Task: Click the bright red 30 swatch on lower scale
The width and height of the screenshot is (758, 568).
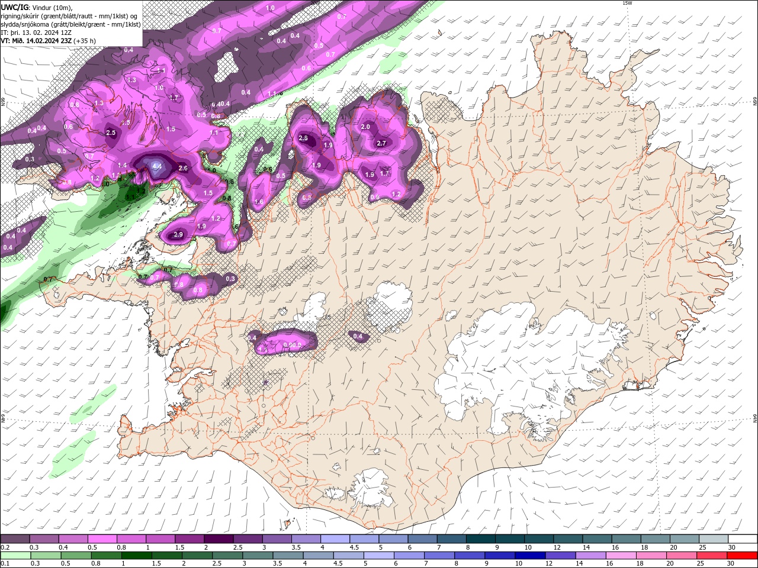Action: (742, 556)
